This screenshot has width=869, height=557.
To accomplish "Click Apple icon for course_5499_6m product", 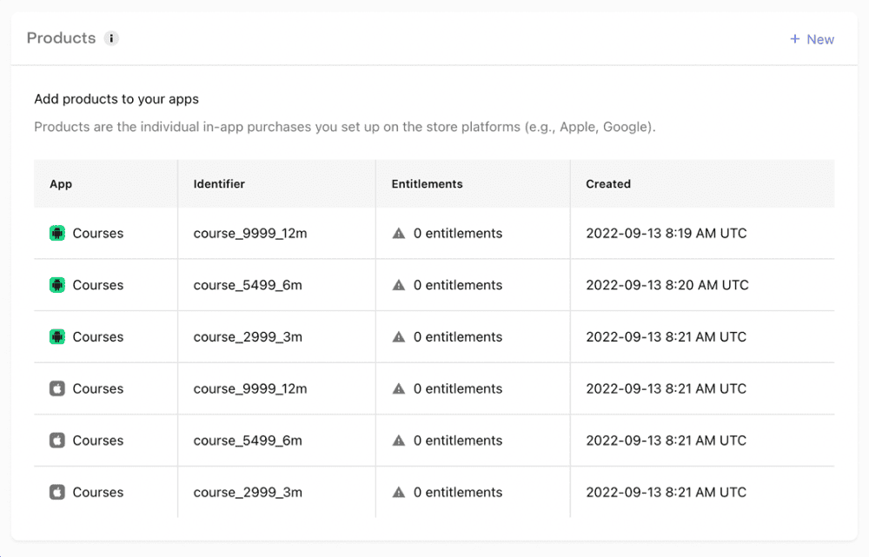I will [57, 441].
